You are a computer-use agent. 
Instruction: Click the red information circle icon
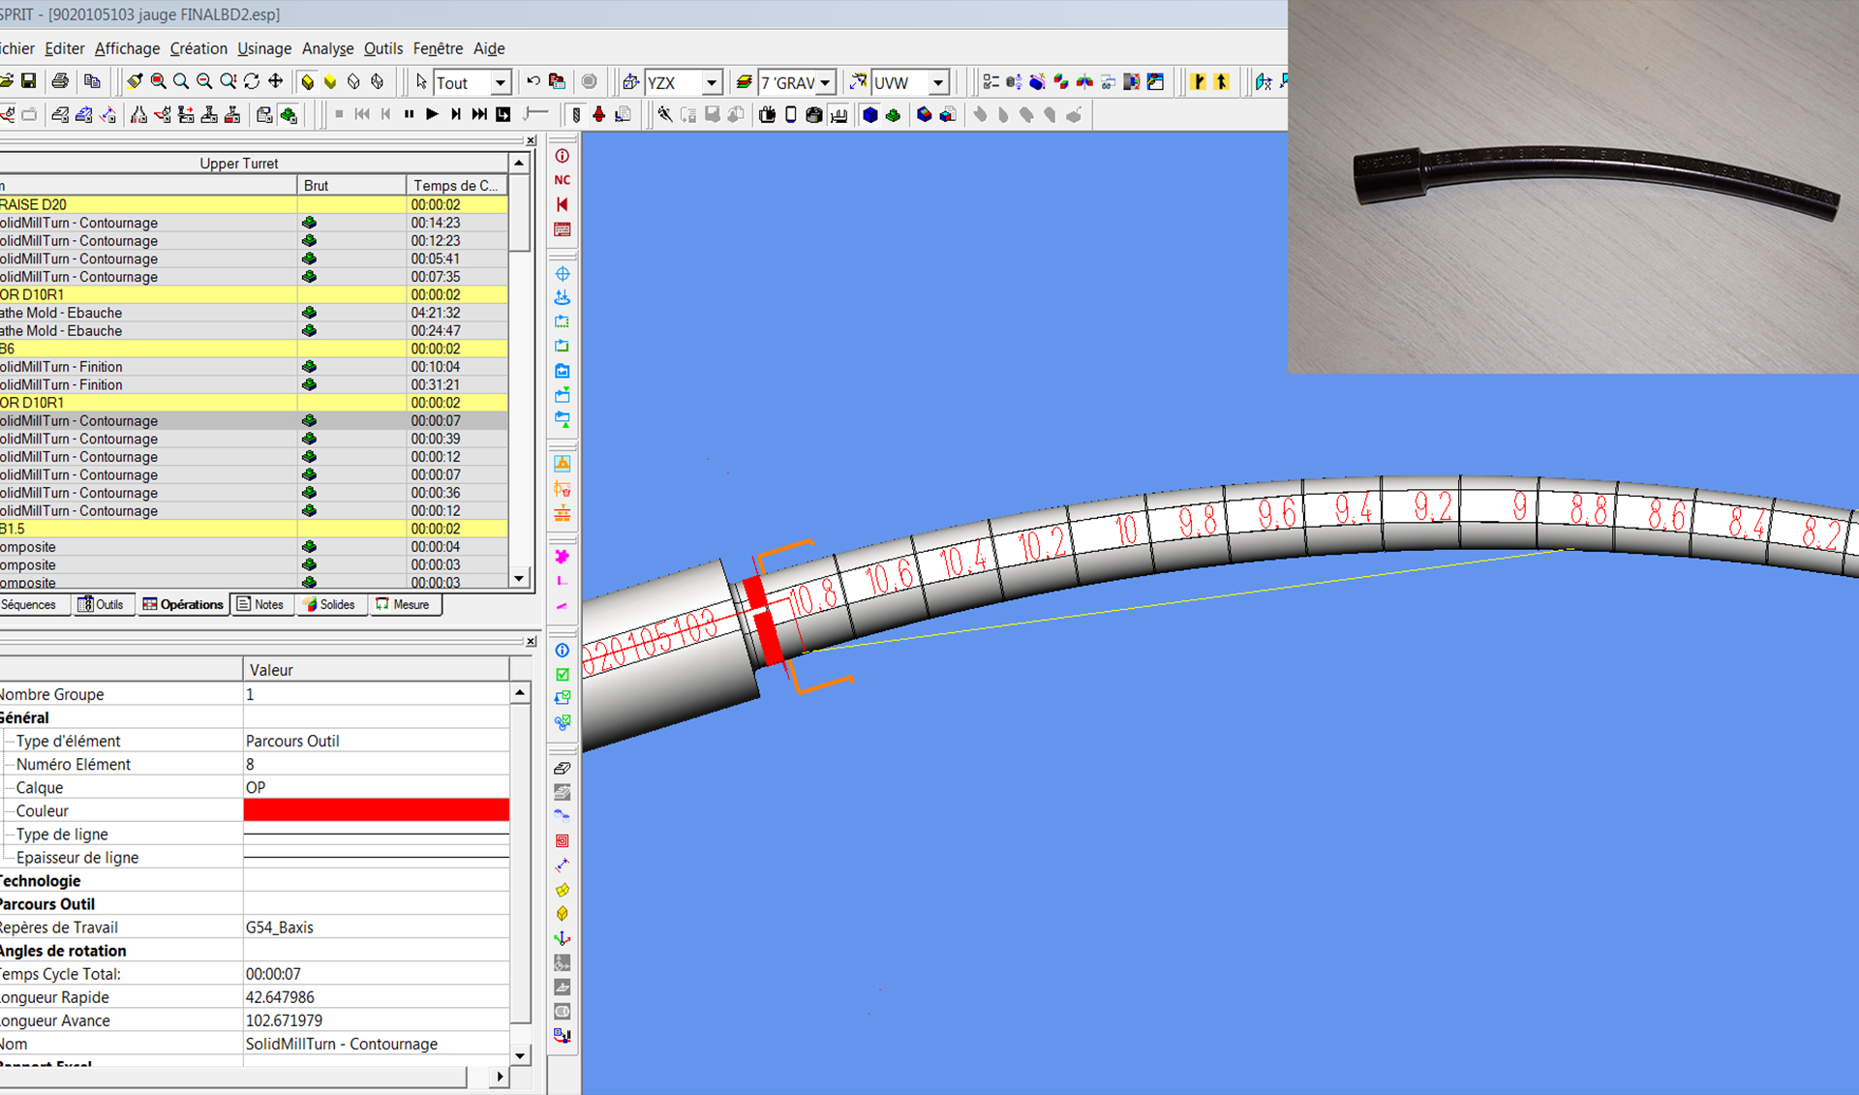(563, 156)
